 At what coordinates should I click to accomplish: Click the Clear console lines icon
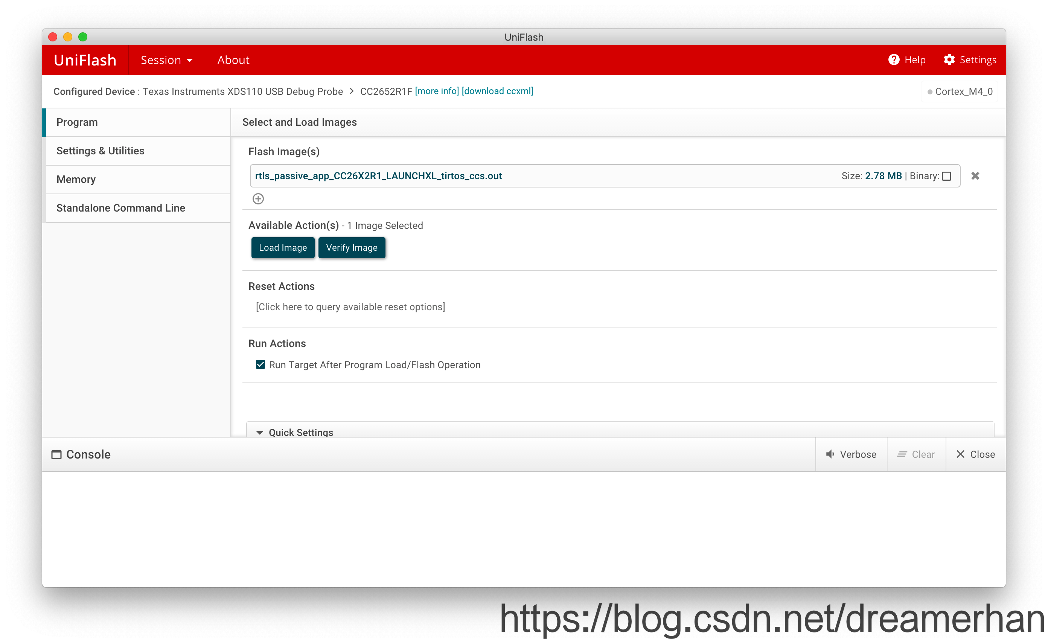pos(902,454)
